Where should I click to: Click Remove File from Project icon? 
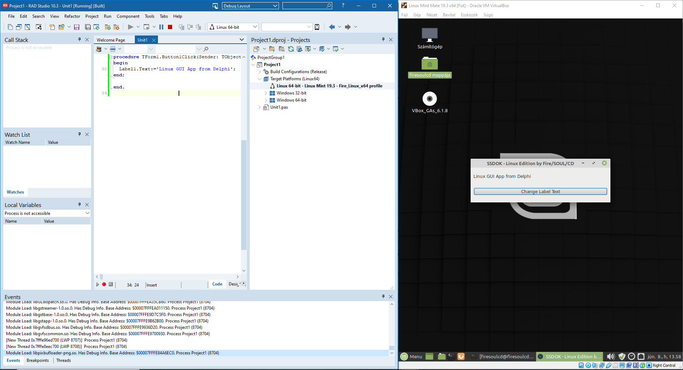pos(116,27)
